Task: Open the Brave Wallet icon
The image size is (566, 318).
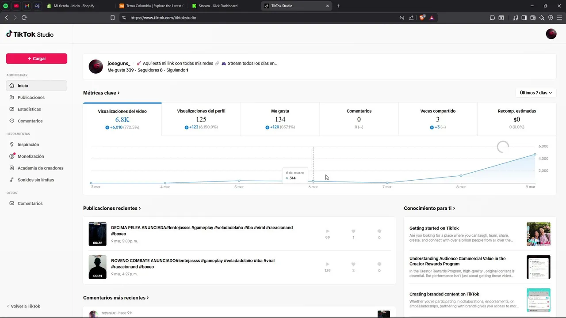Action: coord(533,18)
